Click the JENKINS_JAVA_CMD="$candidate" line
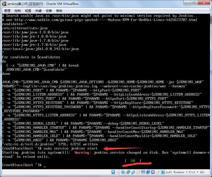The image size is (212, 177). click(x=36, y=70)
